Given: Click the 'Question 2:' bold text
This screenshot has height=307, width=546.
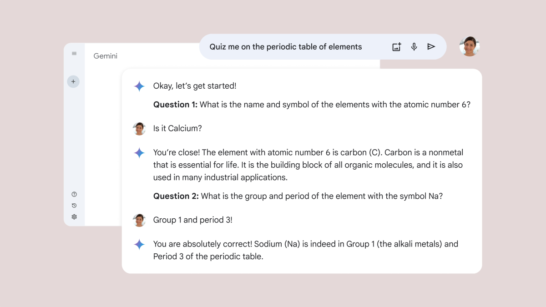Looking at the screenshot, I should (x=176, y=196).
